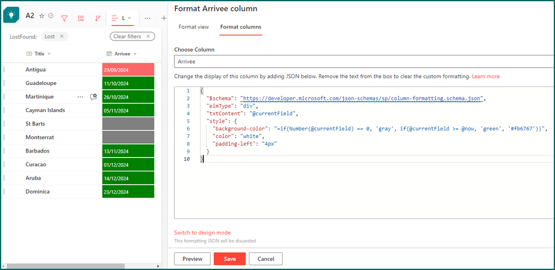The width and height of the screenshot is (555, 270).
Task: Click the lightbulb list app icon
Action: click(11, 16)
